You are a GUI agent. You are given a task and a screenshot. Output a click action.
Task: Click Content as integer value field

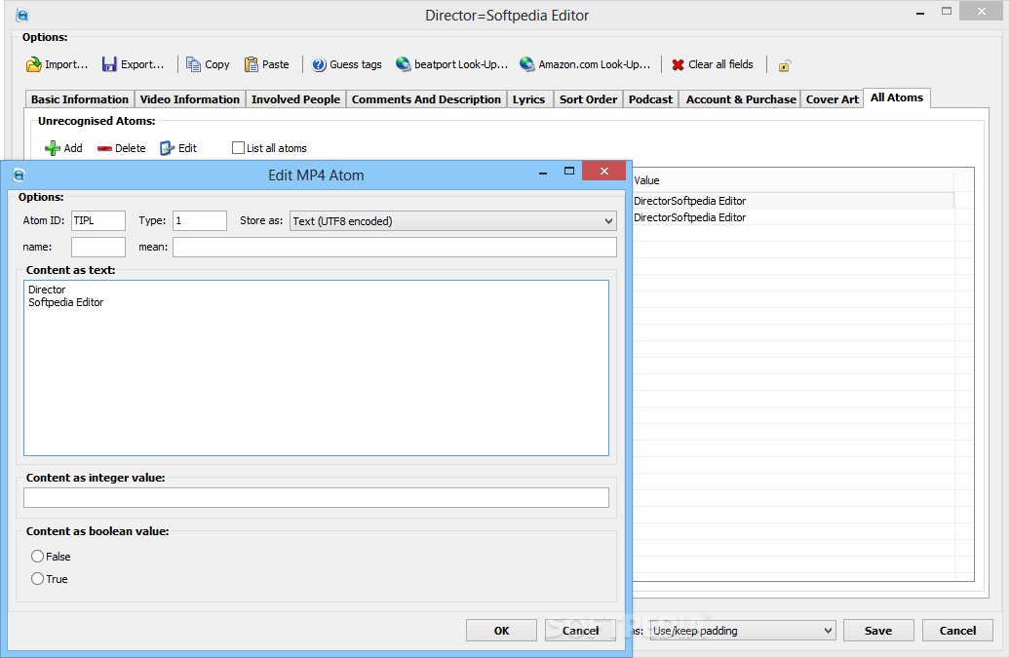(316, 498)
